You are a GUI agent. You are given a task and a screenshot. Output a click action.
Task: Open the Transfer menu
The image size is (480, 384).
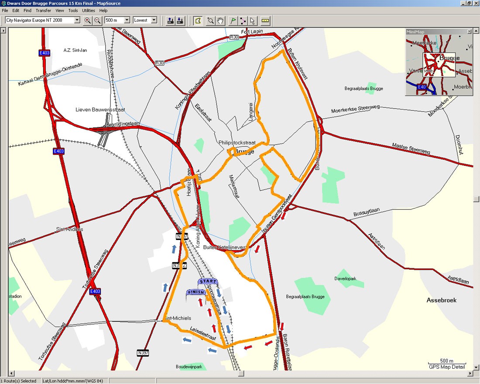pos(43,10)
